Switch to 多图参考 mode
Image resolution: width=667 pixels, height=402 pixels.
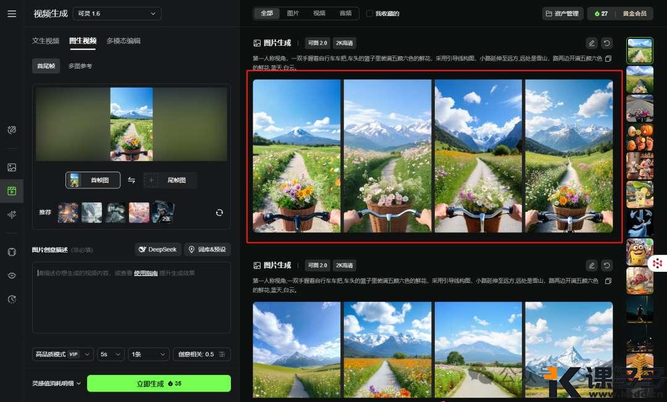coord(80,66)
